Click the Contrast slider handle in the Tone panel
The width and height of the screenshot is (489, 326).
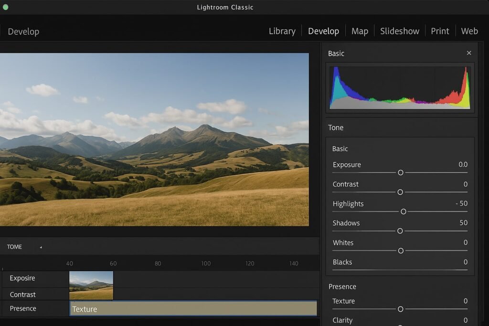point(400,192)
